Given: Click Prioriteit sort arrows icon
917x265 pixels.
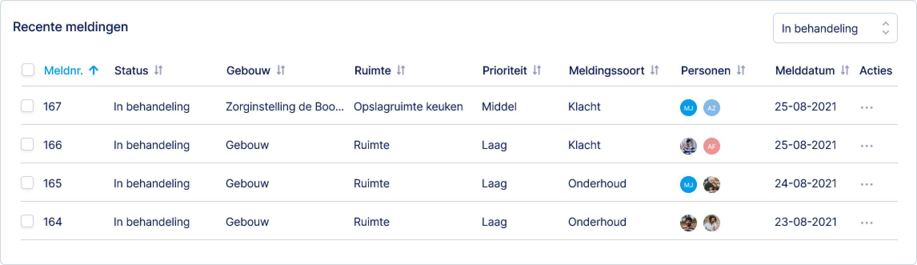Looking at the screenshot, I should tap(537, 70).
